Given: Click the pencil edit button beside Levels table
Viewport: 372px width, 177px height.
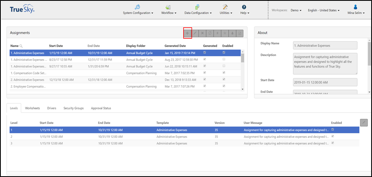Looking at the screenshot, I should [364, 123].
